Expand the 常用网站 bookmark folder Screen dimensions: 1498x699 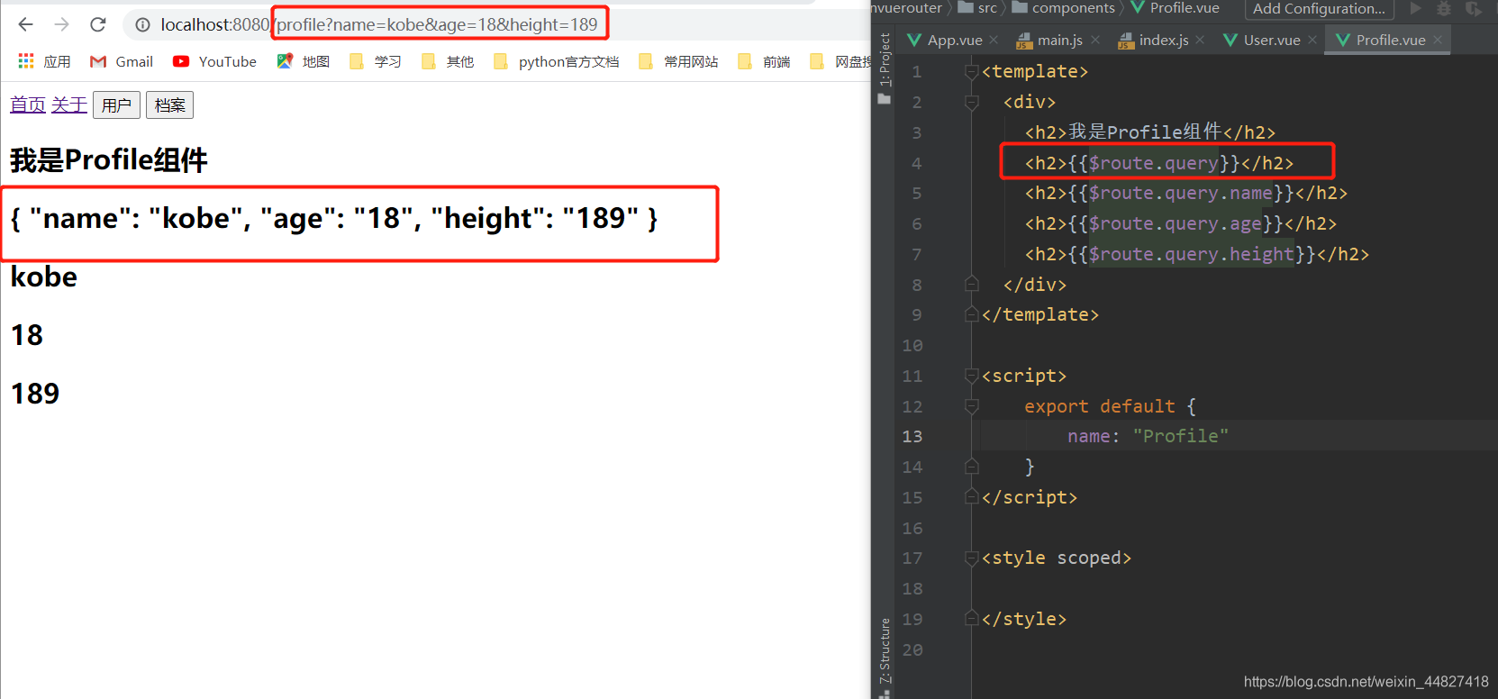pos(677,61)
